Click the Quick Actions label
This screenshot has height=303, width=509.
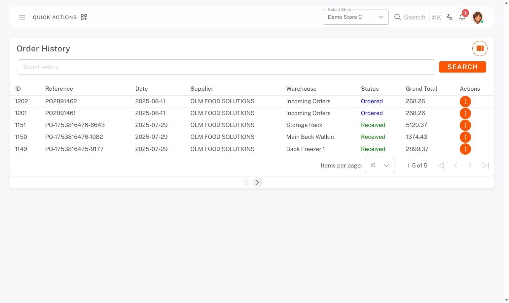click(x=55, y=17)
